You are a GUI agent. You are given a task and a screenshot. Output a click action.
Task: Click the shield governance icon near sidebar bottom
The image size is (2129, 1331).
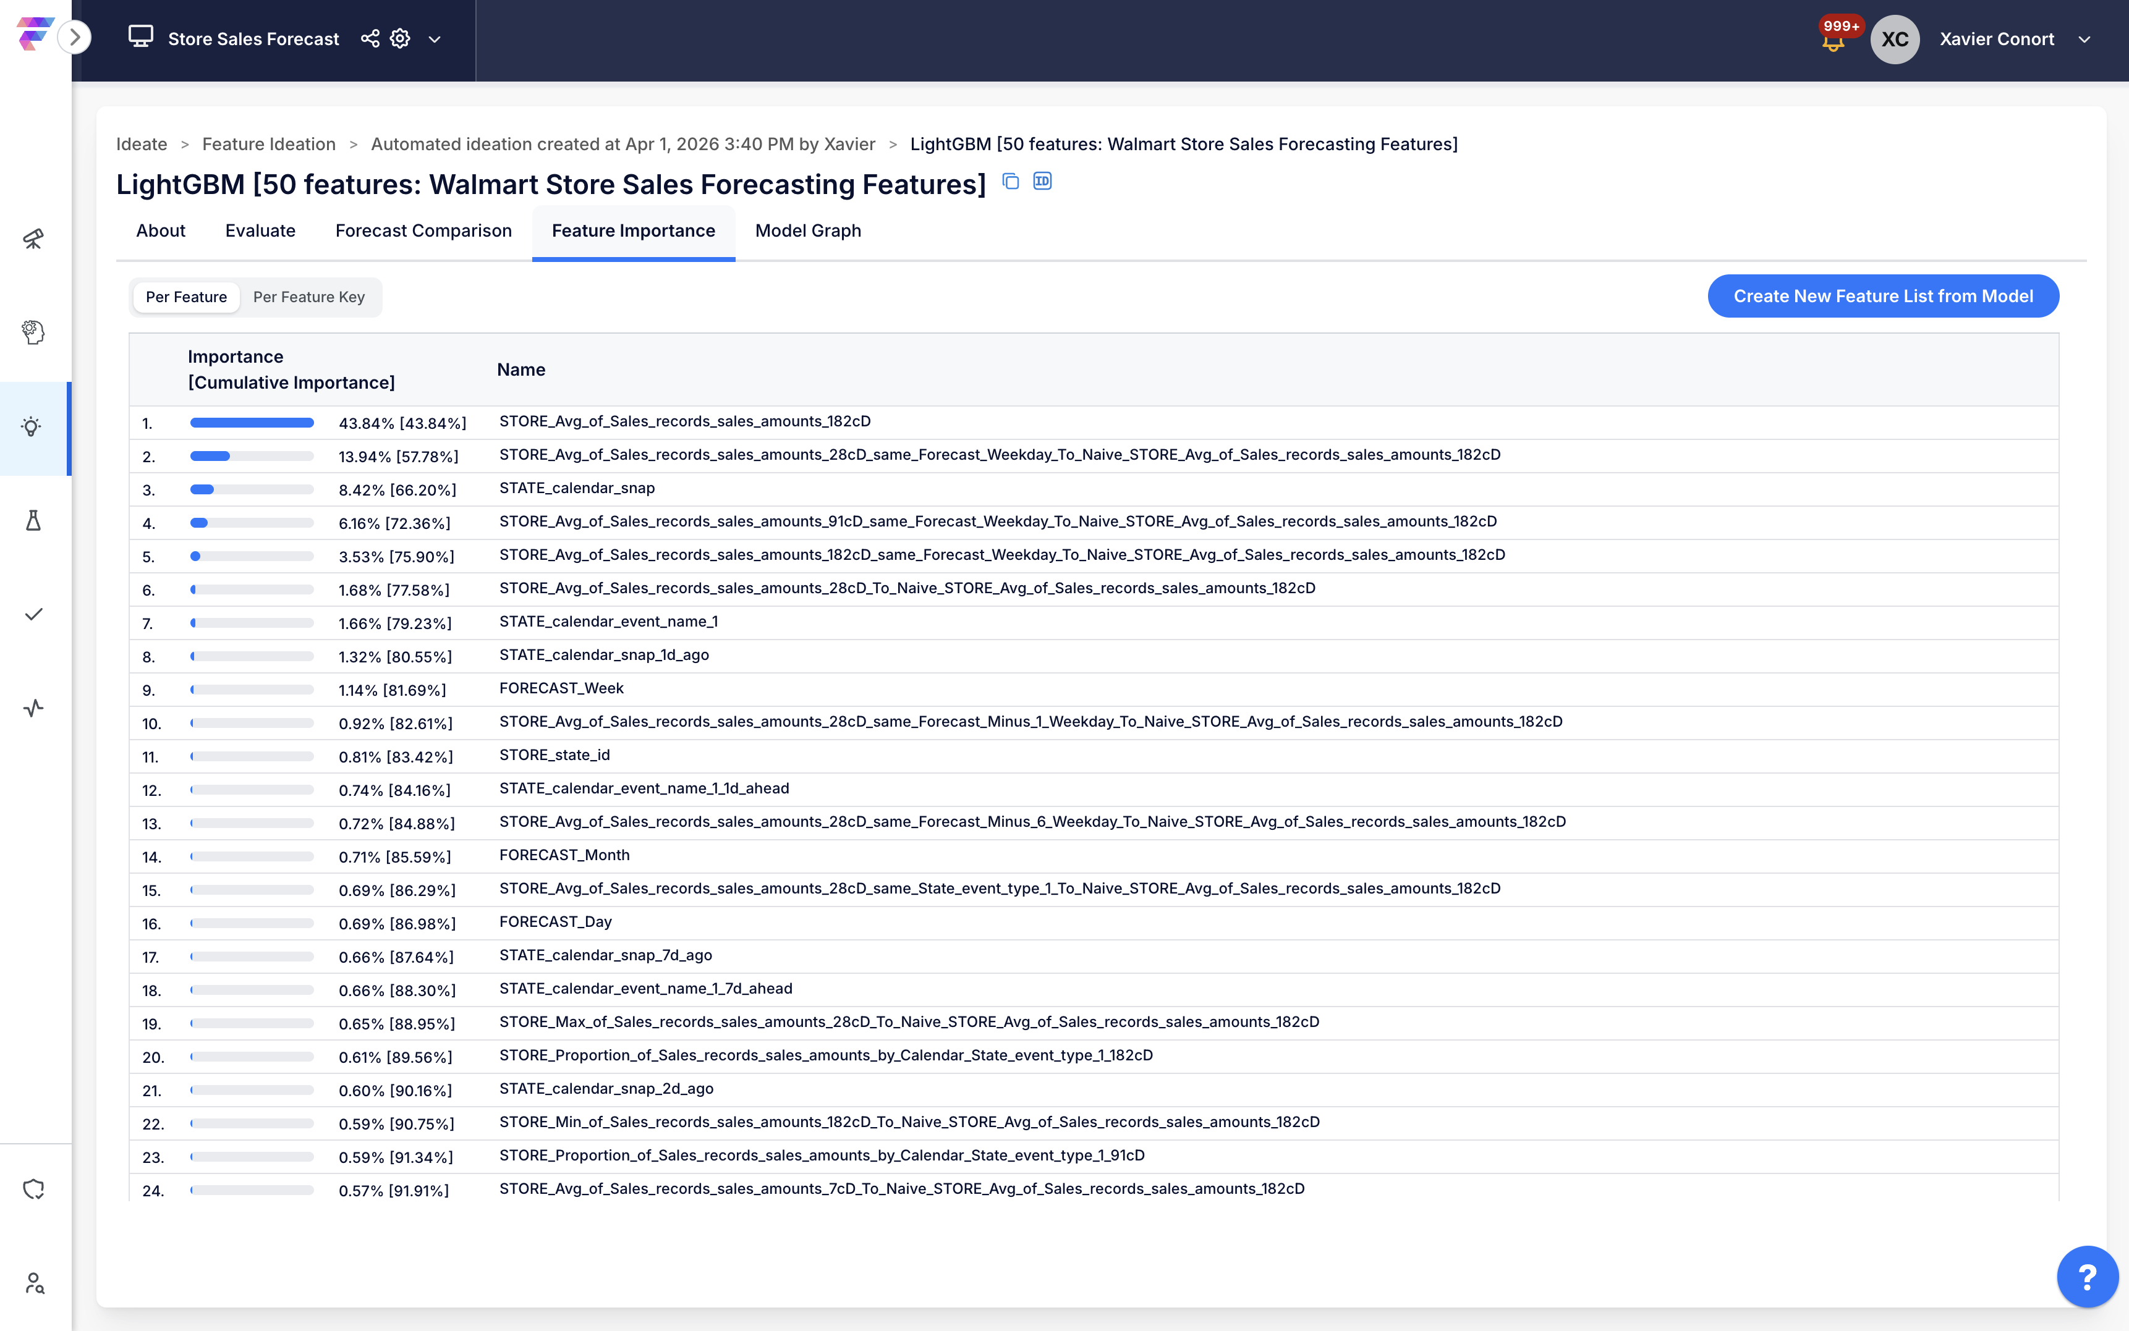(x=33, y=1188)
